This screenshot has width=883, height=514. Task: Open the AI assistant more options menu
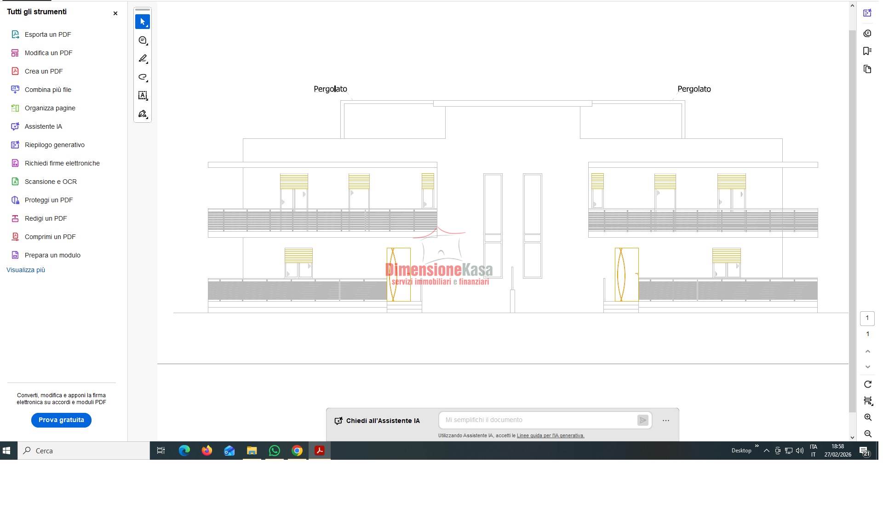[x=666, y=421]
